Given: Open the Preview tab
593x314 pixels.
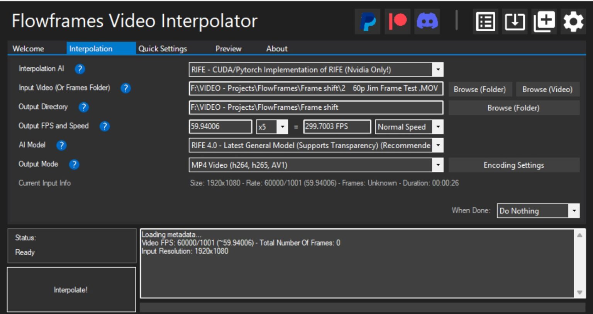Looking at the screenshot, I should 228,49.
